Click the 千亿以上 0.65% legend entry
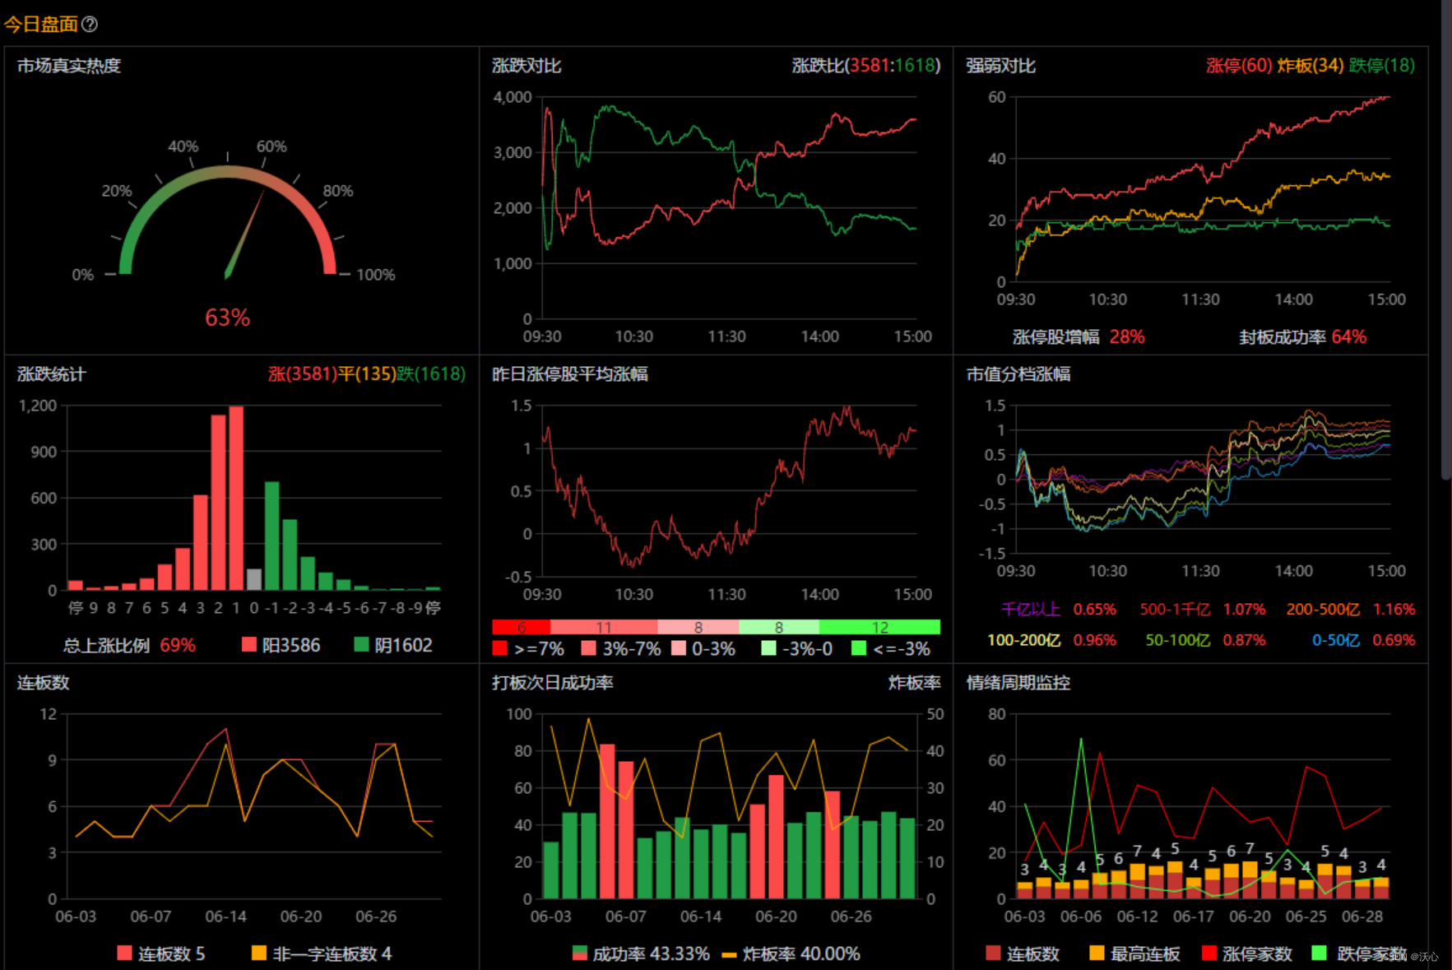The height and width of the screenshot is (970, 1452). (x=1059, y=610)
